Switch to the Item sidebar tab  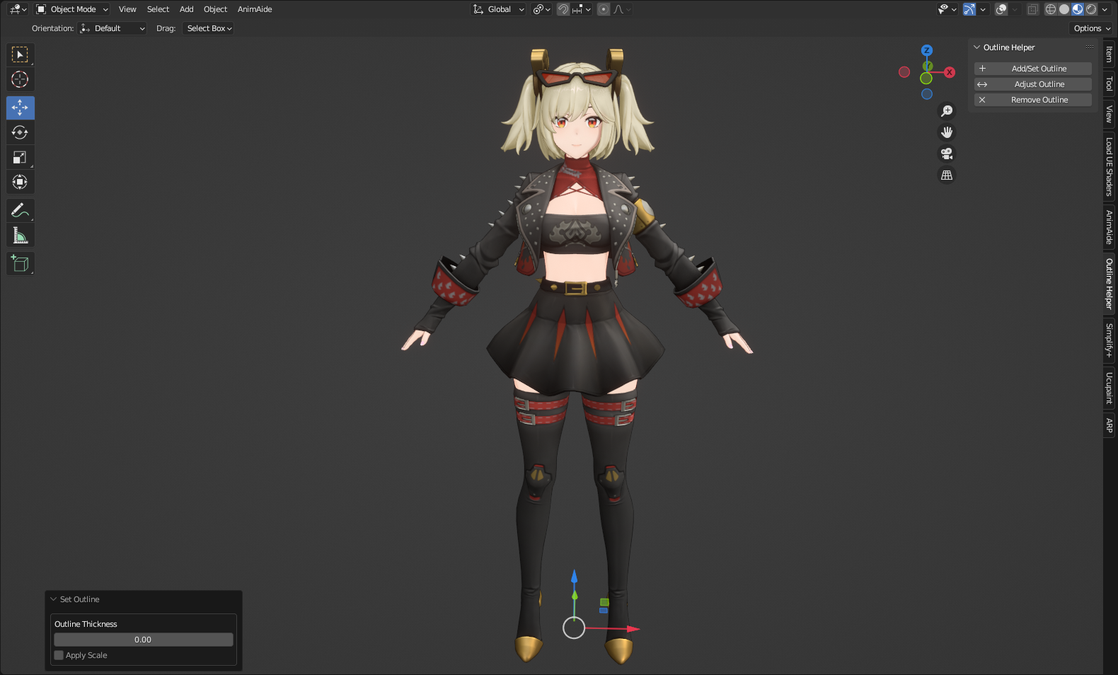[1110, 54]
